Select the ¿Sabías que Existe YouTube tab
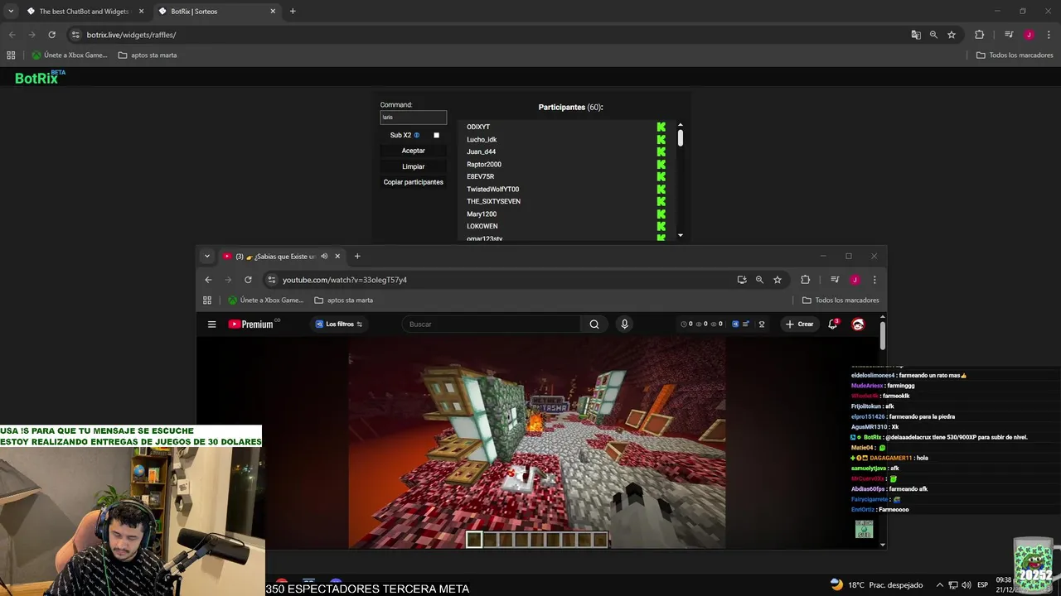The width and height of the screenshot is (1061, 596). tap(280, 257)
